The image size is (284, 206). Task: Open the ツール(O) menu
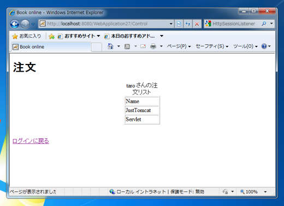[245, 46]
